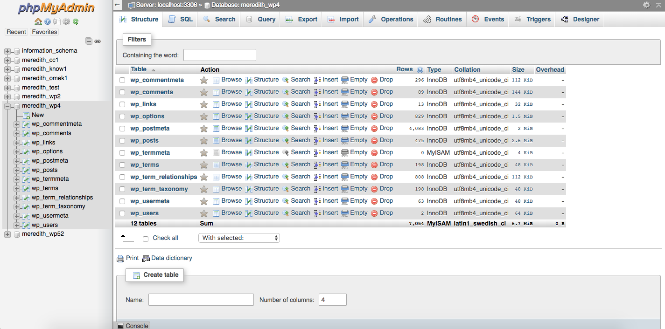The image size is (665, 329).
Task: Open navigation panel settings gear icon
Action: pyautogui.click(x=66, y=21)
